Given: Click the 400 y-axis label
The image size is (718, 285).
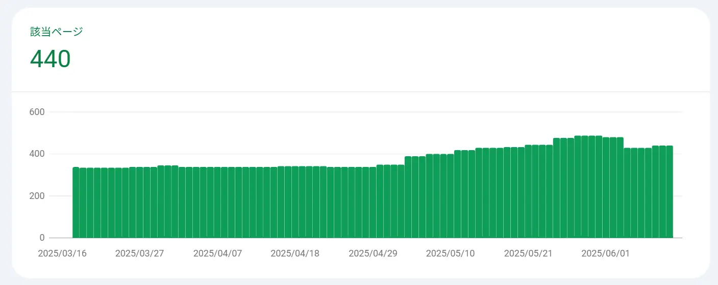Looking at the screenshot, I should click(37, 154).
